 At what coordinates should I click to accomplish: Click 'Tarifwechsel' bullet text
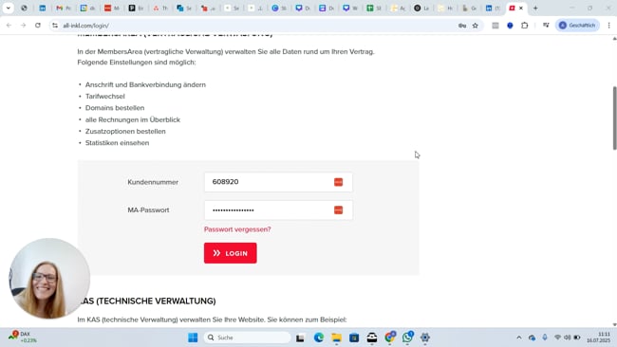click(105, 97)
